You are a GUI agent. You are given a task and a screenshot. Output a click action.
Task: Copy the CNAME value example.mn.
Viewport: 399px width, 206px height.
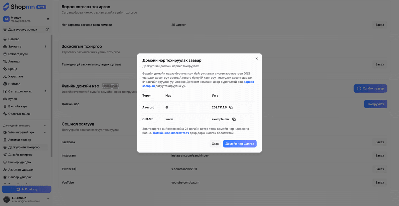(234, 119)
